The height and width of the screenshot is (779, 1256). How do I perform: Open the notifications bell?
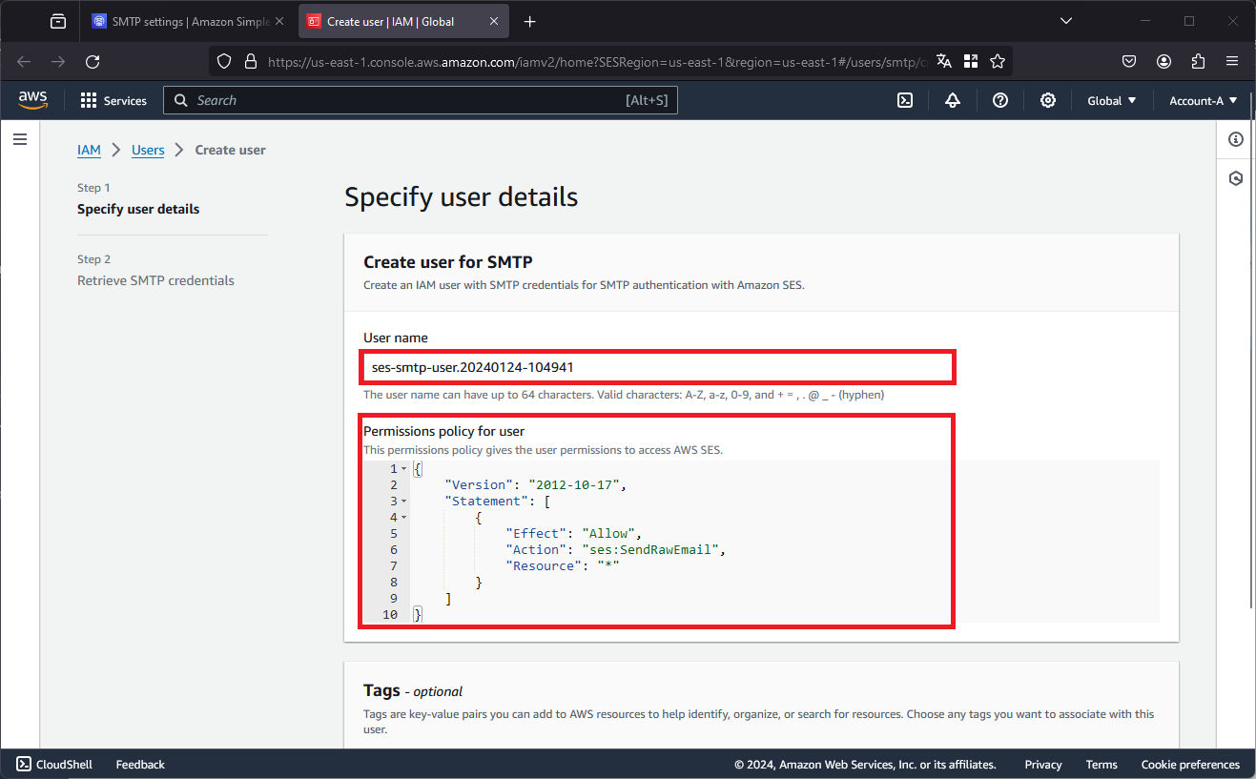[953, 100]
